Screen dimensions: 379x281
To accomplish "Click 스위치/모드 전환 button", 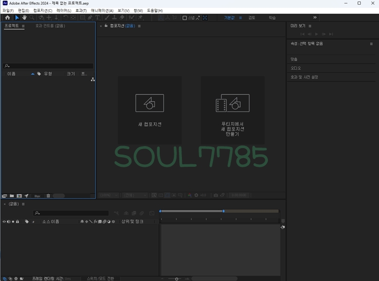I will (101, 278).
